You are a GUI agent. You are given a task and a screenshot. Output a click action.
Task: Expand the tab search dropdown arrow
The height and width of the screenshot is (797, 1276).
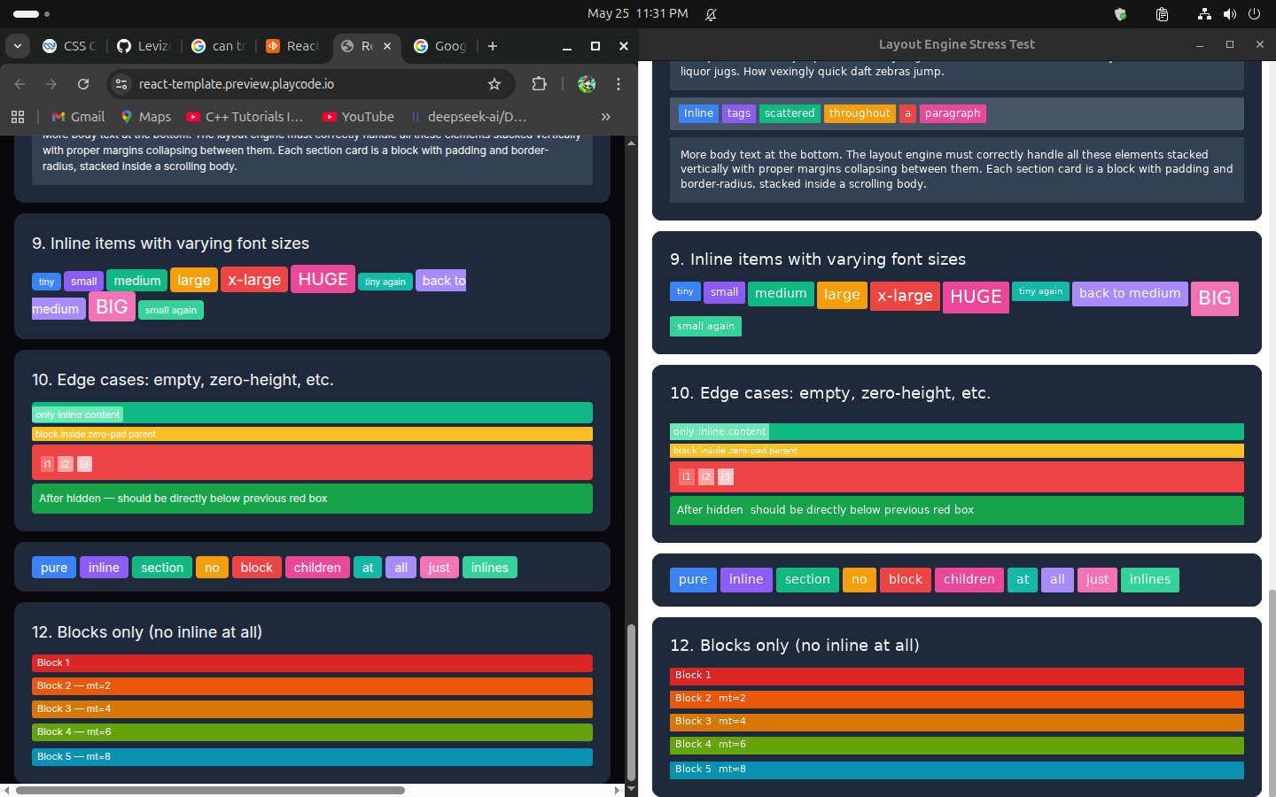pos(18,46)
